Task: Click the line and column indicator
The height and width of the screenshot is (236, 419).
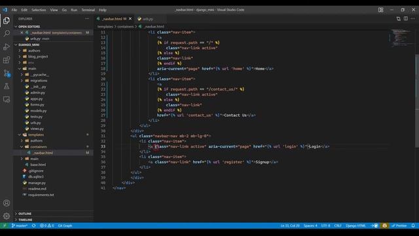Action: tap(290, 226)
